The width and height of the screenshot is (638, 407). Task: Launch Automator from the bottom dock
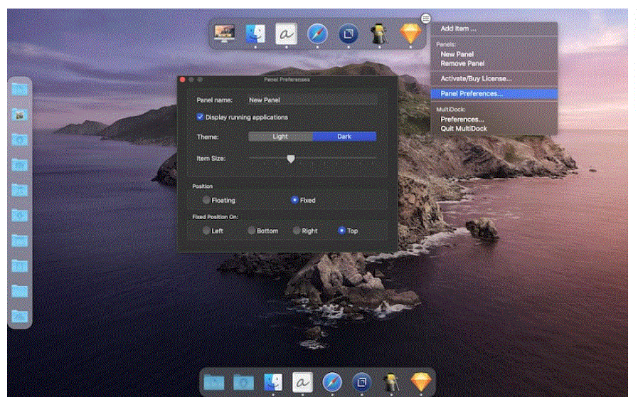[x=391, y=382]
